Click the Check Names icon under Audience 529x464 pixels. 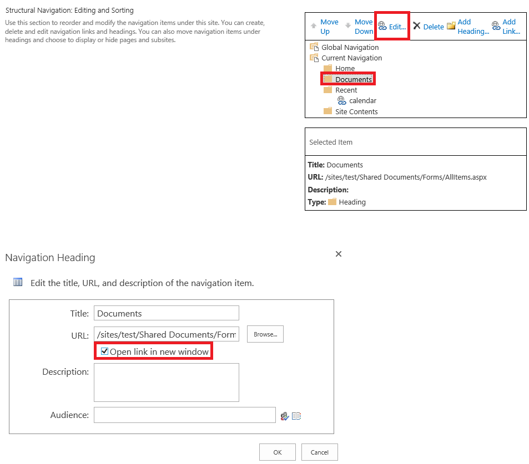(285, 416)
